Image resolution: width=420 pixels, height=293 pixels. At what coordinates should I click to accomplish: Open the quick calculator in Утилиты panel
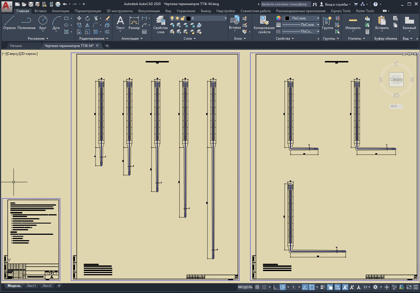tap(367, 32)
